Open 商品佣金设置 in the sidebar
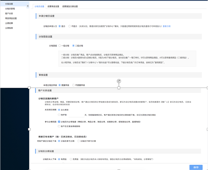Viewport: 208px width, 170px height. [x=11, y=18]
